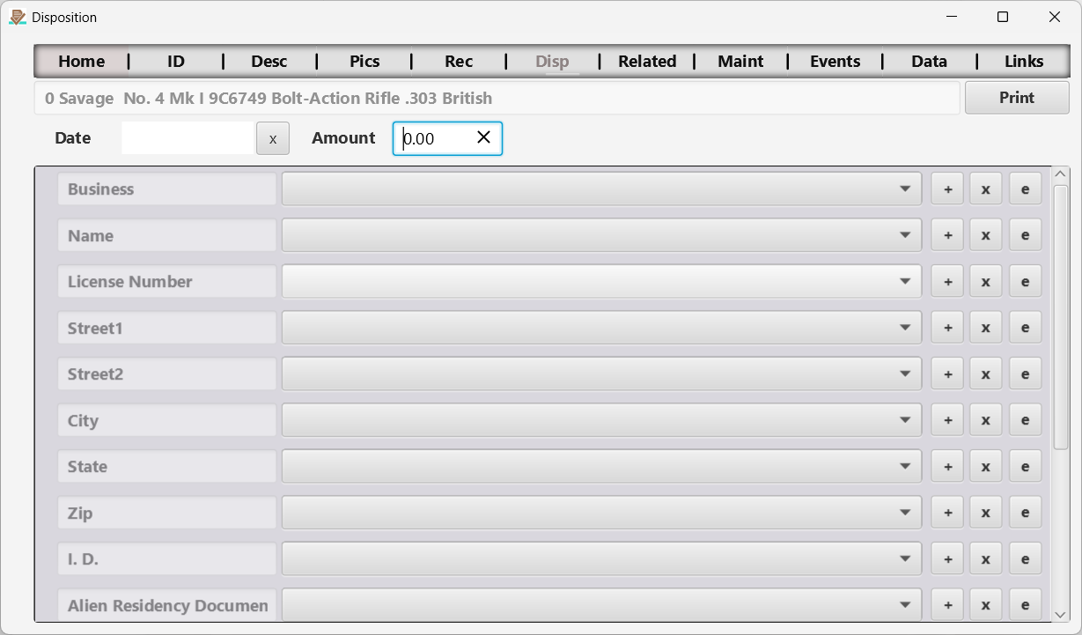Screen dimensions: 1082x635
Task: Open the License Number dropdown
Action: (x=601, y=281)
